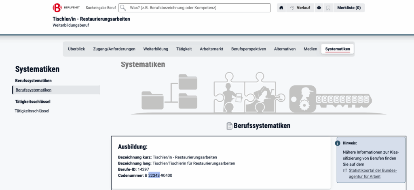
Task: Click the search magnifier icon
Action: 123,8
